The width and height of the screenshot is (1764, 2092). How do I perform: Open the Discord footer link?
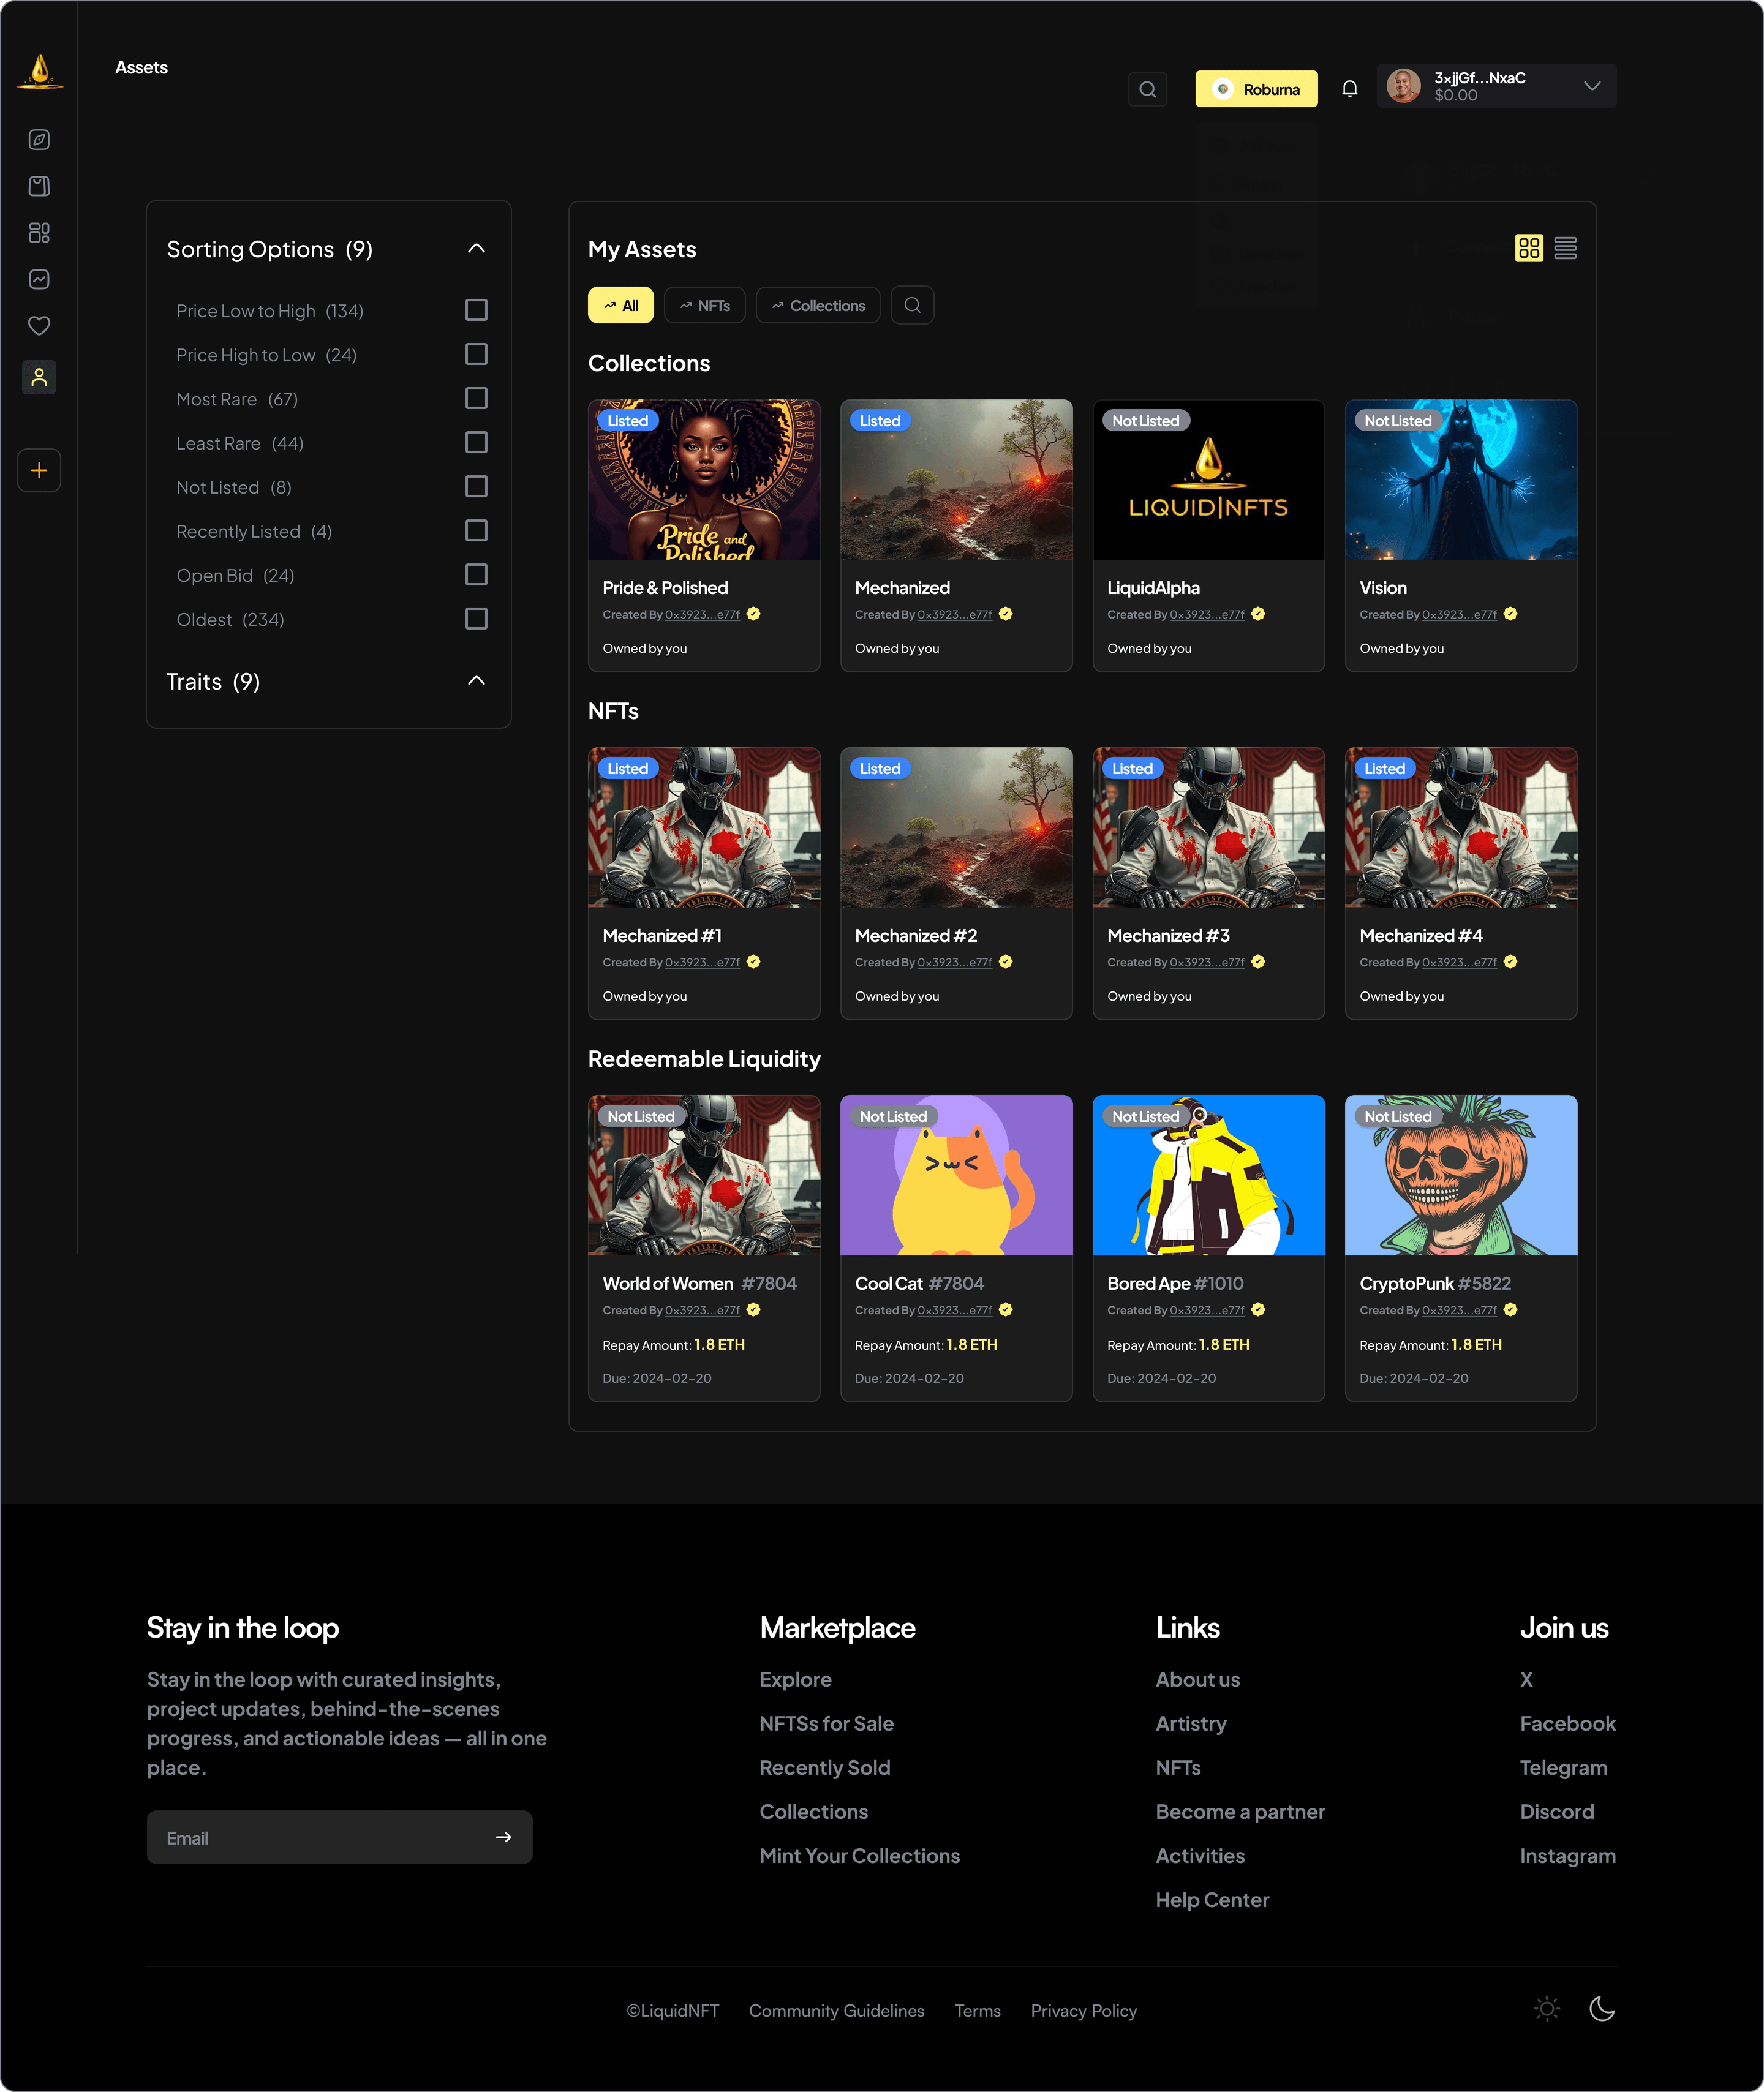click(x=1557, y=1811)
